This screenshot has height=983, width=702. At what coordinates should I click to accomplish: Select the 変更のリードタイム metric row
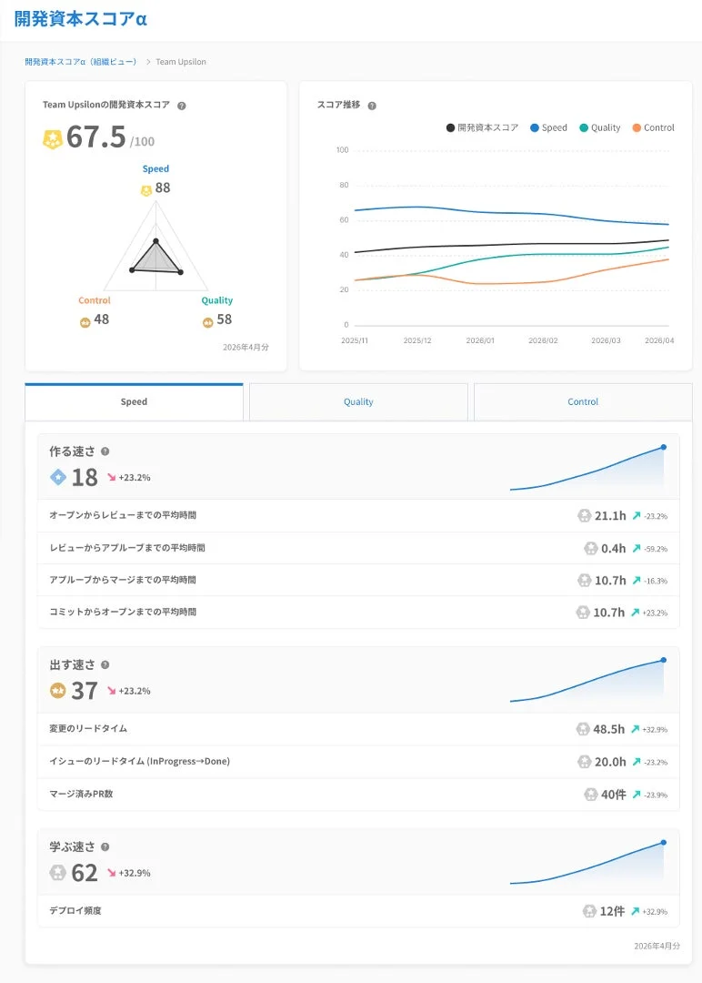pos(358,729)
